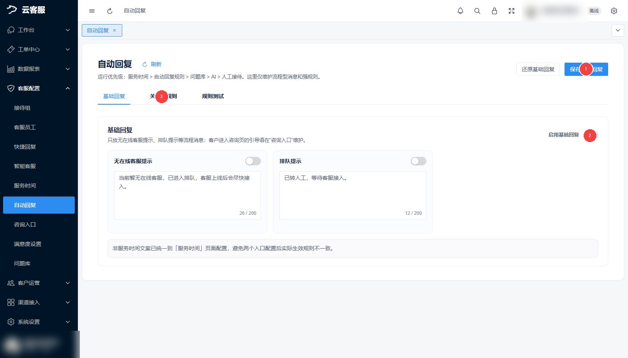
Task: Close the 自动回复 page tab
Action: click(x=114, y=30)
